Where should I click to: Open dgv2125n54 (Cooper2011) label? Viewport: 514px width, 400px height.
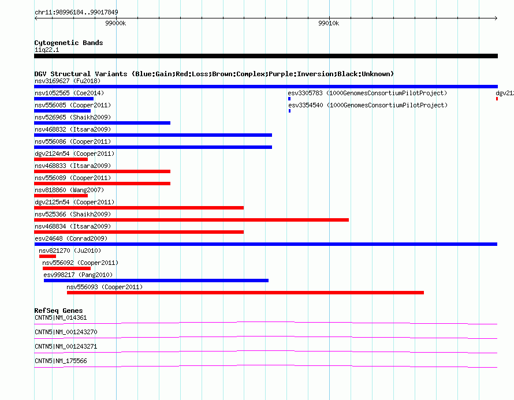pyautogui.click(x=75, y=202)
